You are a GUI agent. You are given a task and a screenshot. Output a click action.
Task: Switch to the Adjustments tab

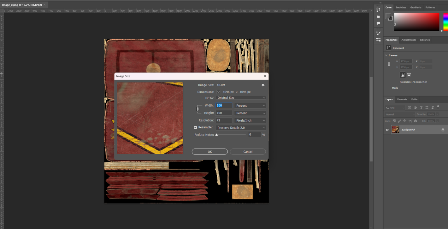[409, 40]
